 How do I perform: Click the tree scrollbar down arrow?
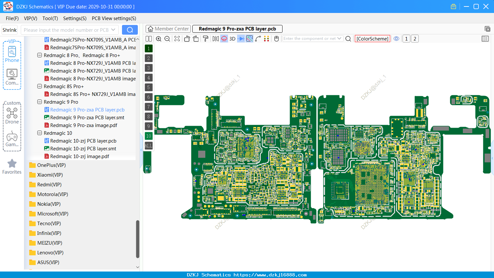[138, 267]
